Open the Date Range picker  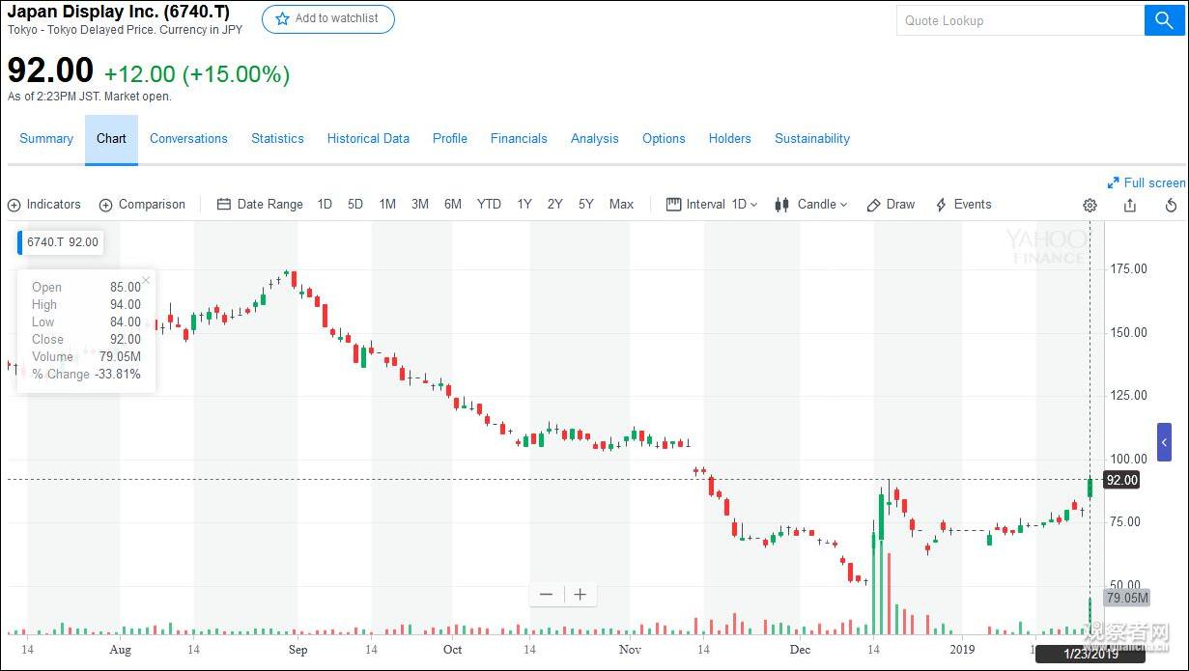pyautogui.click(x=260, y=205)
